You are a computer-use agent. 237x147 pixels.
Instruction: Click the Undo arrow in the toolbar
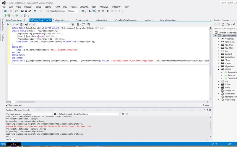[35, 11]
